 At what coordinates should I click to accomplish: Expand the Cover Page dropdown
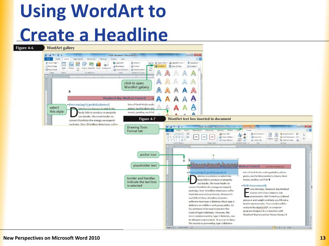pyautogui.click(x=52, y=63)
